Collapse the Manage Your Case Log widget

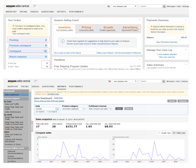point(186,49)
